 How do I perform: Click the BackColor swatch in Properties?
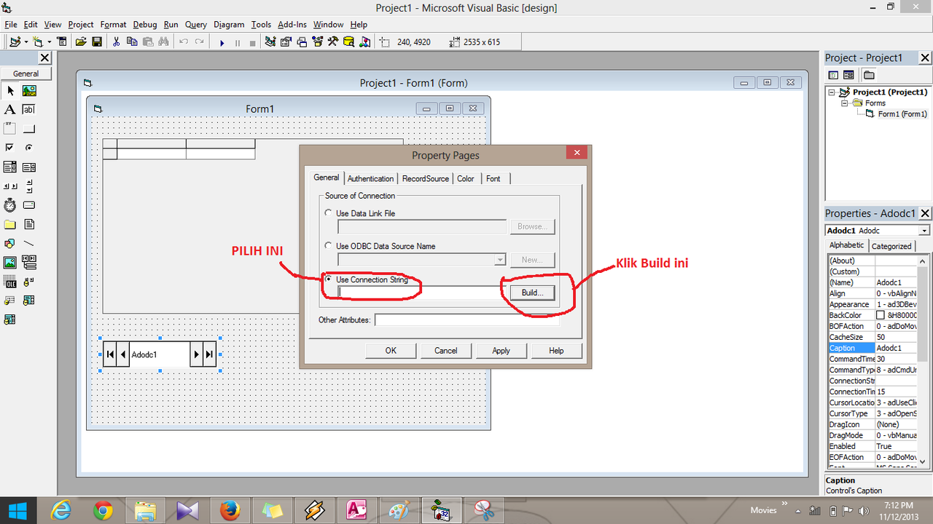click(x=881, y=315)
